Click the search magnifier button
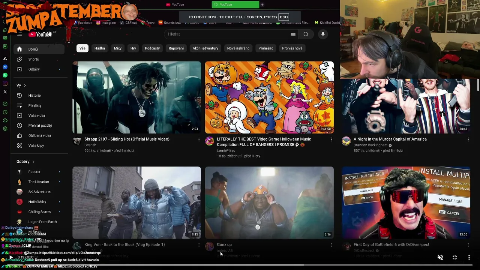This screenshot has width=480, height=270. click(x=306, y=34)
